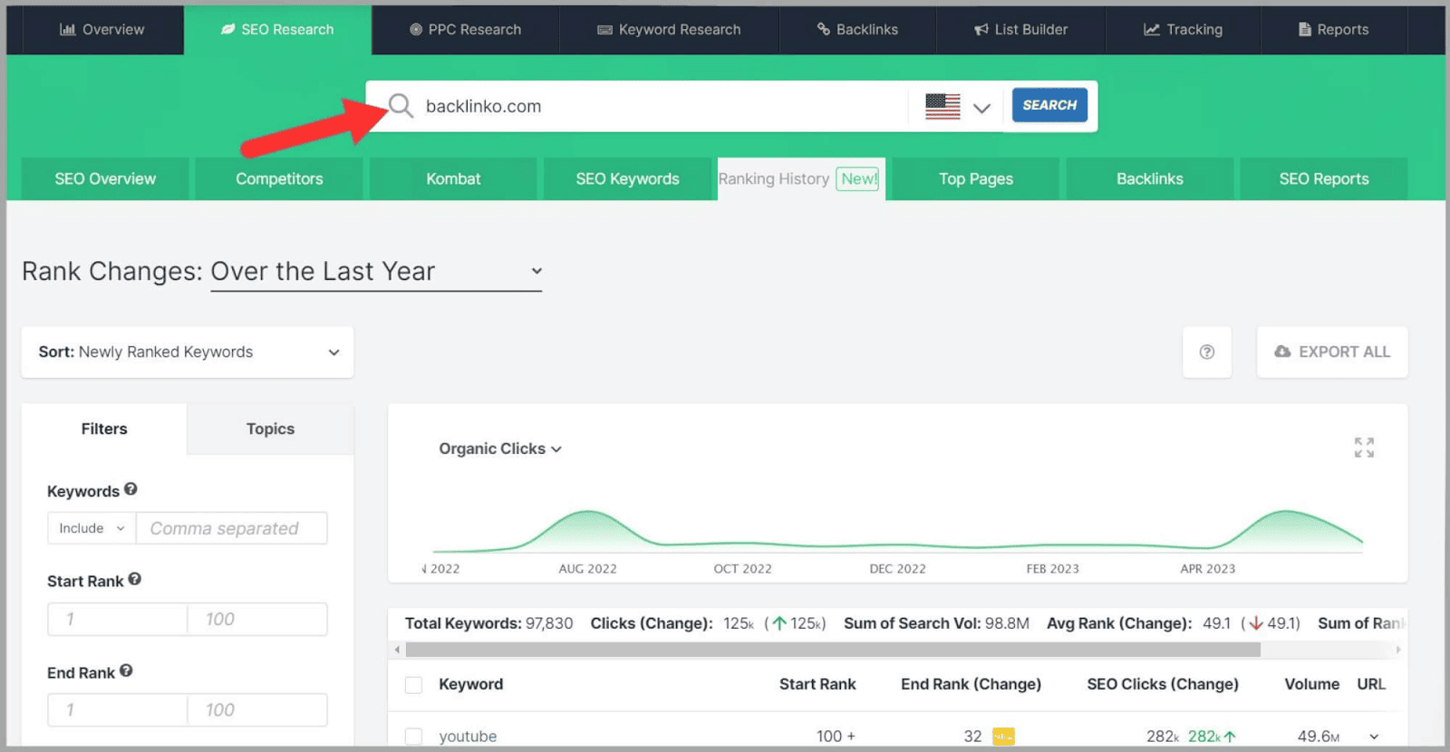
Task: Click the APR 2023 chart label
Action: click(x=1207, y=569)
